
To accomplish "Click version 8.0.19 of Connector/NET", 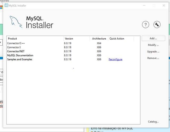I will 67,51.
